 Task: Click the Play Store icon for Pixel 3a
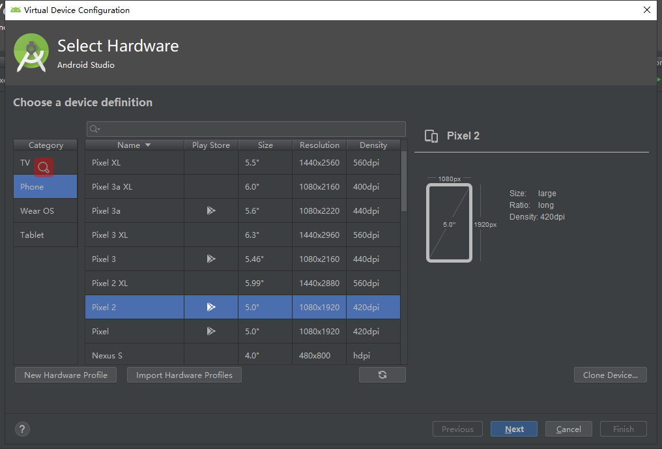[211, 210]
